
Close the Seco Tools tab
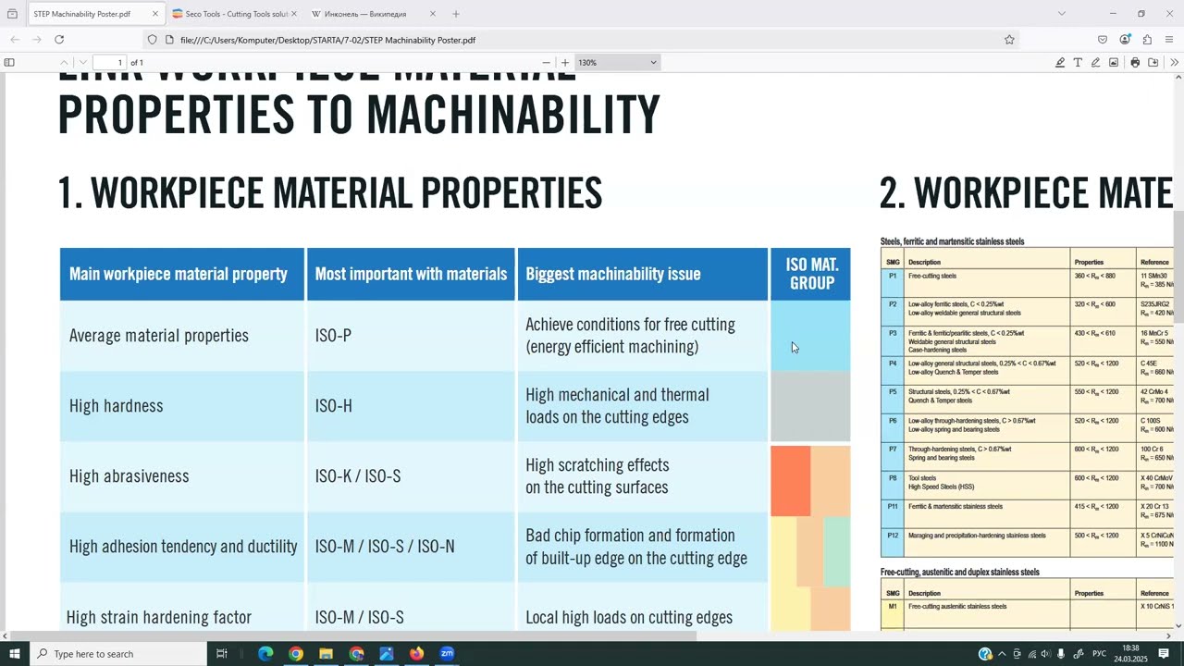pos(294,14)
